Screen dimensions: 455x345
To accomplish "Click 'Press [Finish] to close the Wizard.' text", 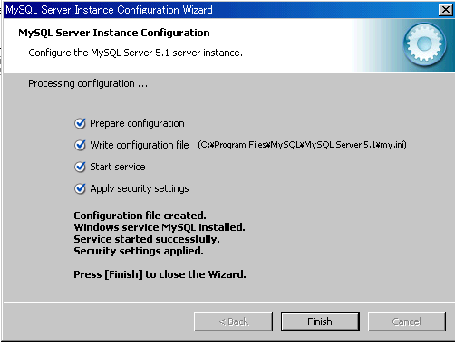I will [160, 274].
